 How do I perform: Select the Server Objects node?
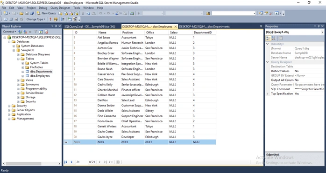coord(26,110)
